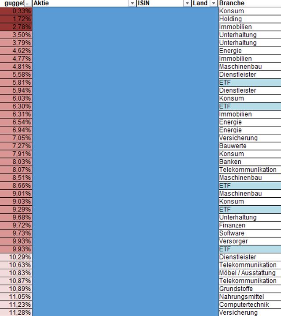The image size is (281, 316).
Task: Click the ETF cell in the 9,29% row
Action: [x=250, y=210]
